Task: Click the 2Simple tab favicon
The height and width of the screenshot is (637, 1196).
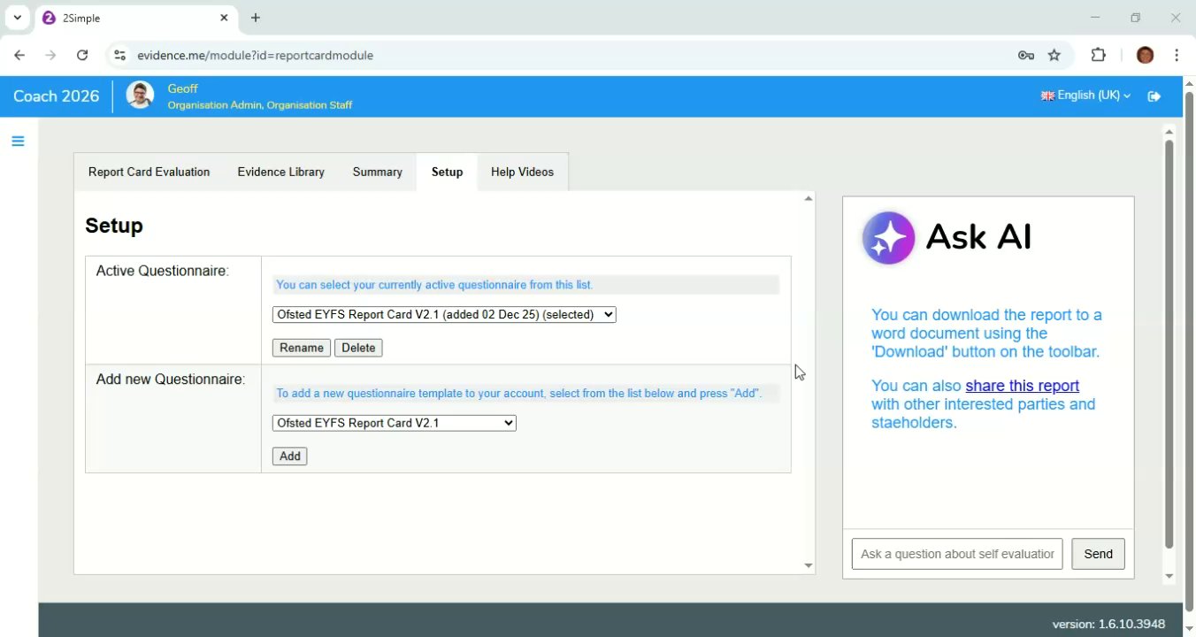Action: [x=49, y=18]
